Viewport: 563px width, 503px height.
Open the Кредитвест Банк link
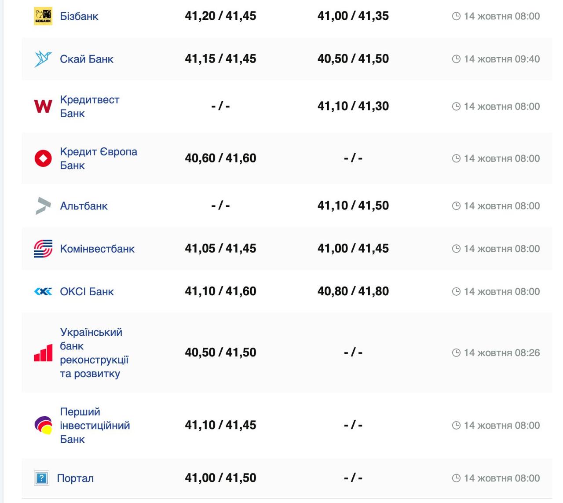(89, 106)
